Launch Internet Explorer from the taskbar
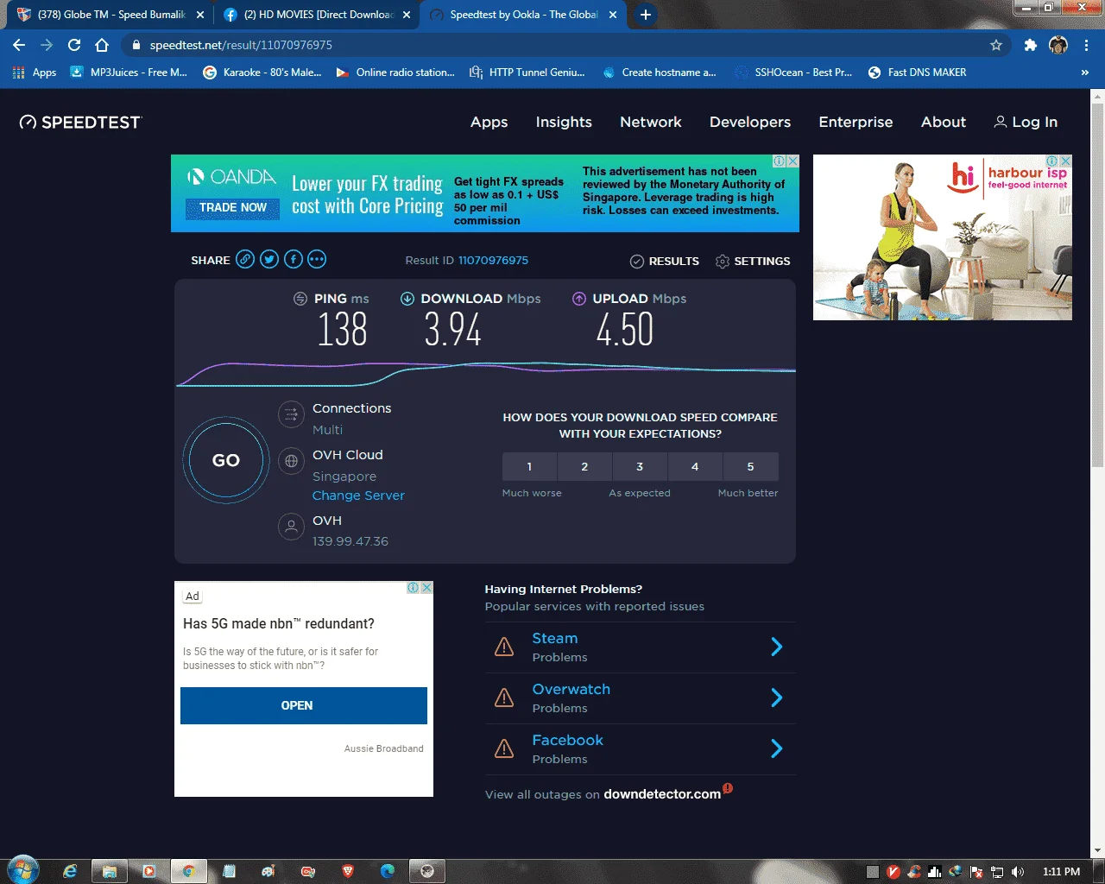Viewport: 1105px width, 884px height. point(70,871)
